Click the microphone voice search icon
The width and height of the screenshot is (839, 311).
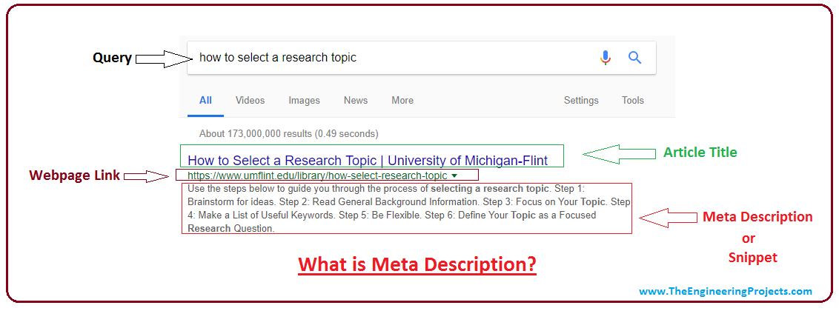point(606,58)
